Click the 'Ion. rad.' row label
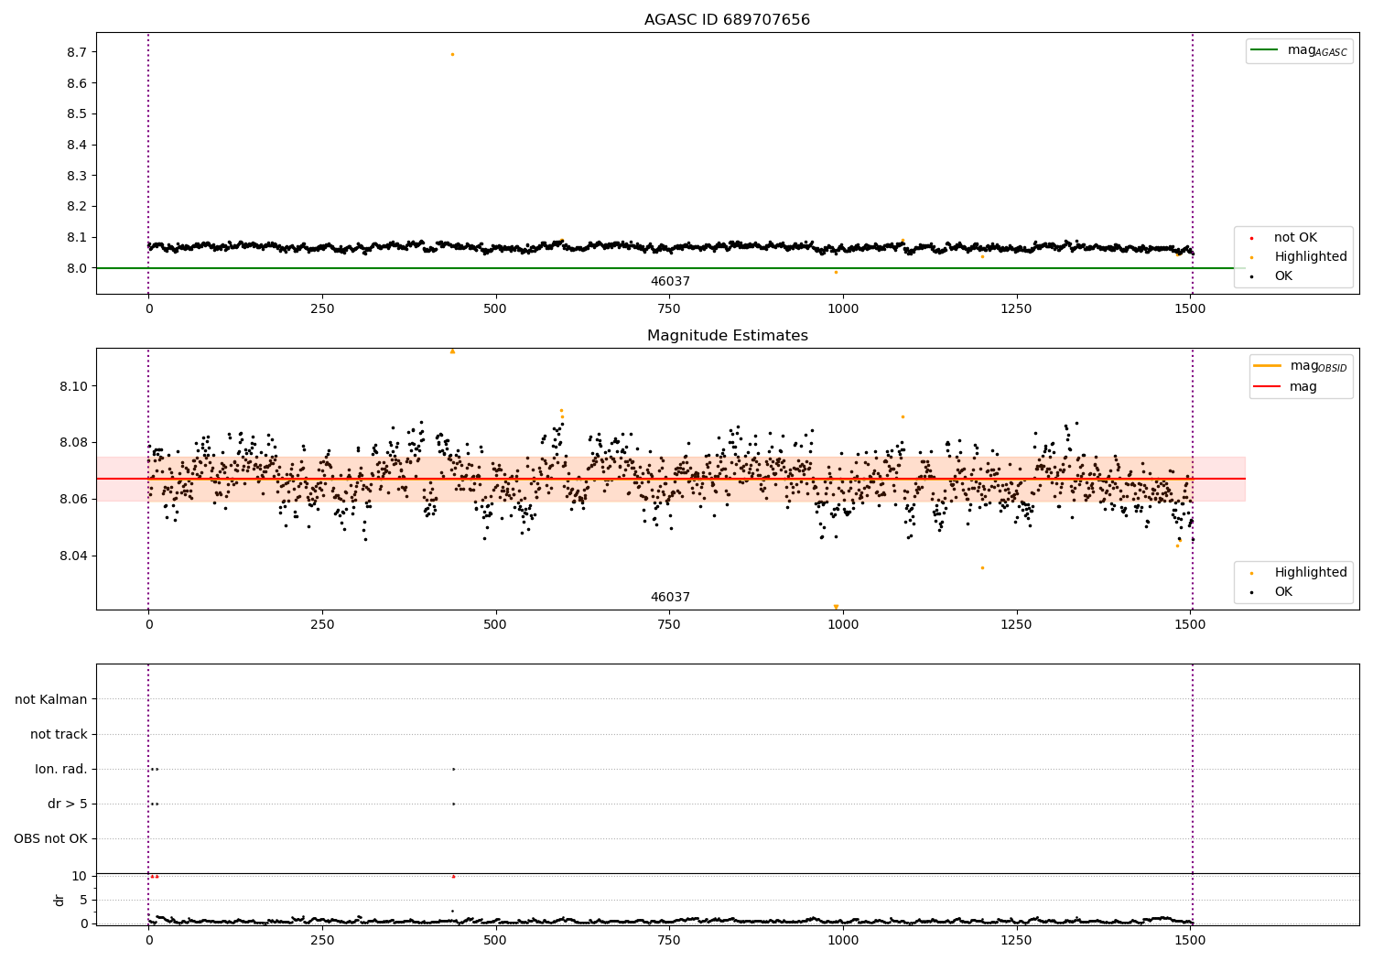The image size is (1373, 961). 61,770
